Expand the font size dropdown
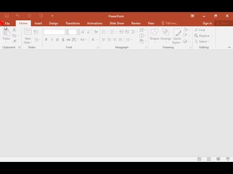The image size is (233, 174). coord(78,32)
